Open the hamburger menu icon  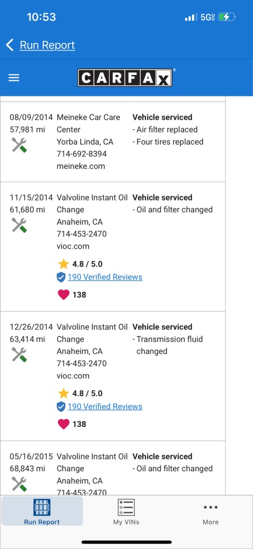coord(13,78)
